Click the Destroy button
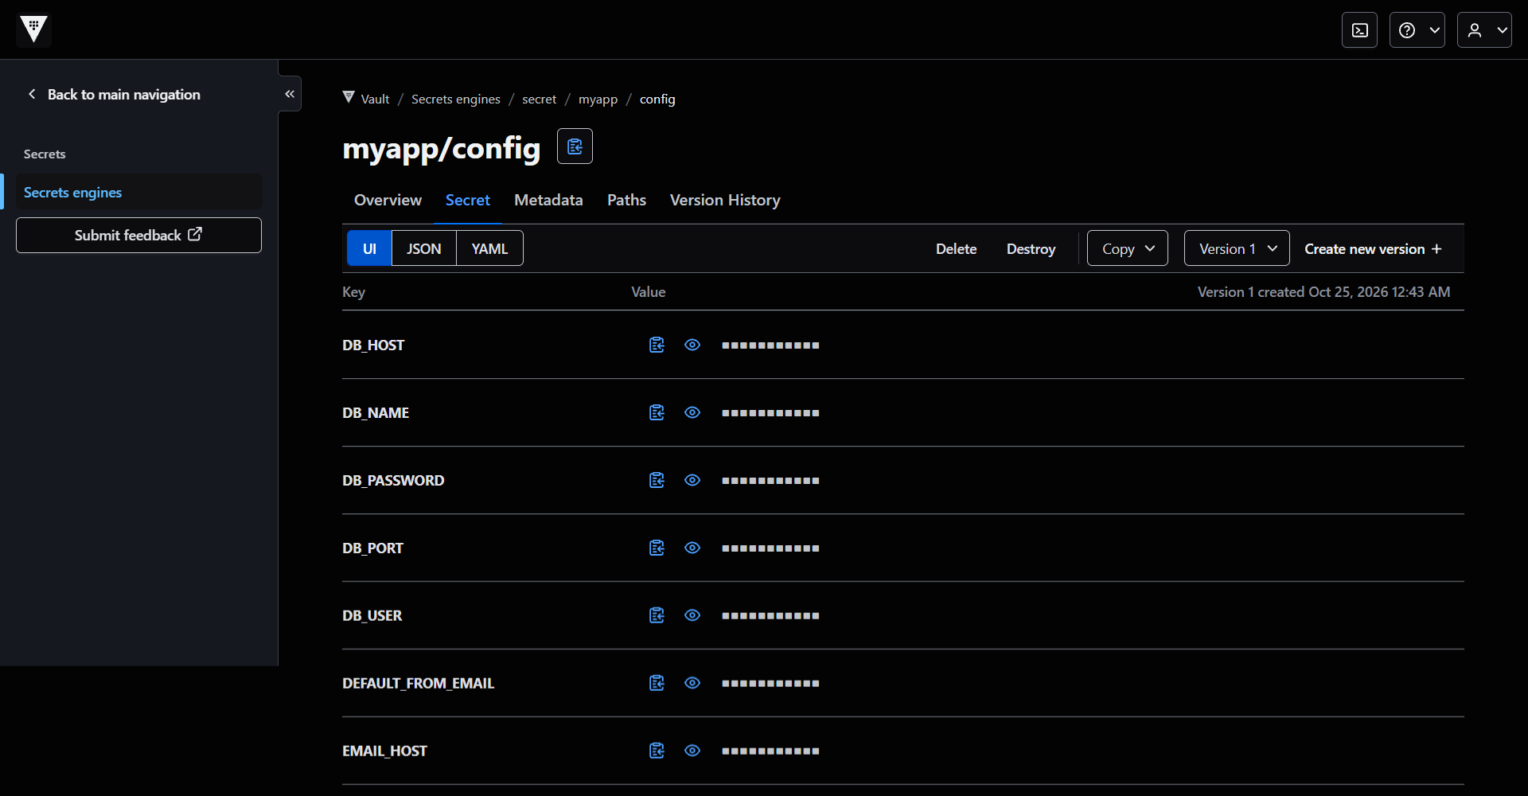The height and width of the screenshot is (796, 1528). tap(1031, 248)
